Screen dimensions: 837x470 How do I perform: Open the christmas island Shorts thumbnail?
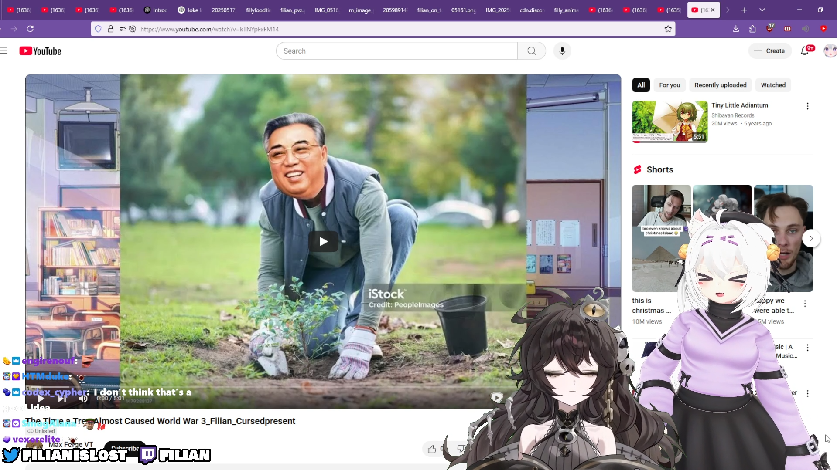[x=661, y=238]
